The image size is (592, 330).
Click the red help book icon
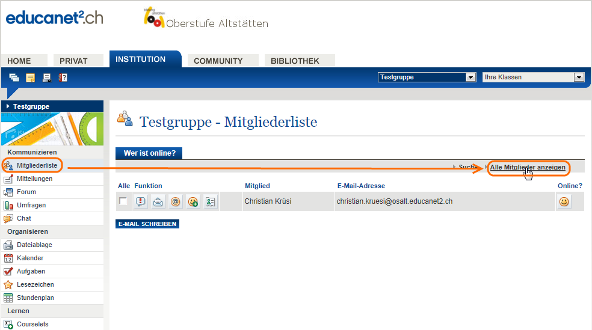pyautogui.click(x=63, y=78)
